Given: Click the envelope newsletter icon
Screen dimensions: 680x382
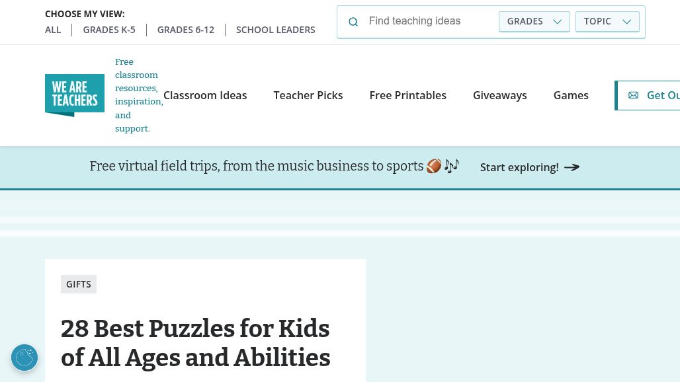Looking at the screenshot, I should (x=633, y=95).
